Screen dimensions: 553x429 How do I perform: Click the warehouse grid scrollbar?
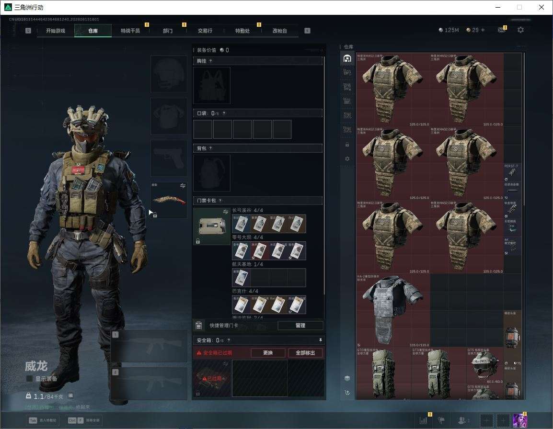pos(524,129)
